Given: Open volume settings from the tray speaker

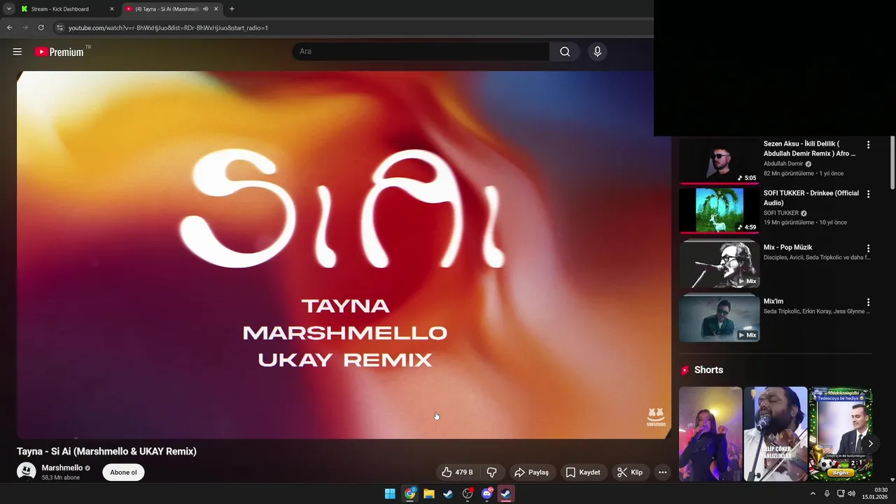Looking at the screenshot, I should [851, 493].
